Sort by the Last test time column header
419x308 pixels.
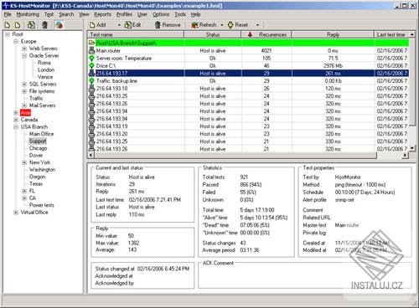[391, 34]
